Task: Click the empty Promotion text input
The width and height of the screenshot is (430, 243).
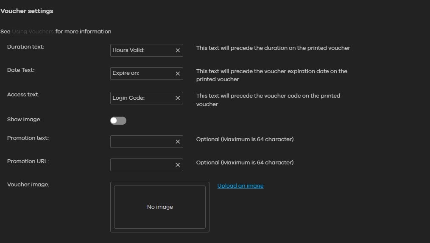Action: coord(141,142)
